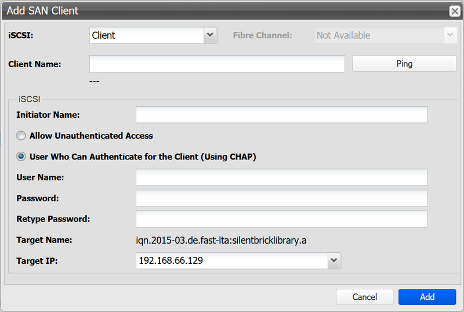
Task: Click into the Initiator Name field
Action: click(x=281, y=115)
